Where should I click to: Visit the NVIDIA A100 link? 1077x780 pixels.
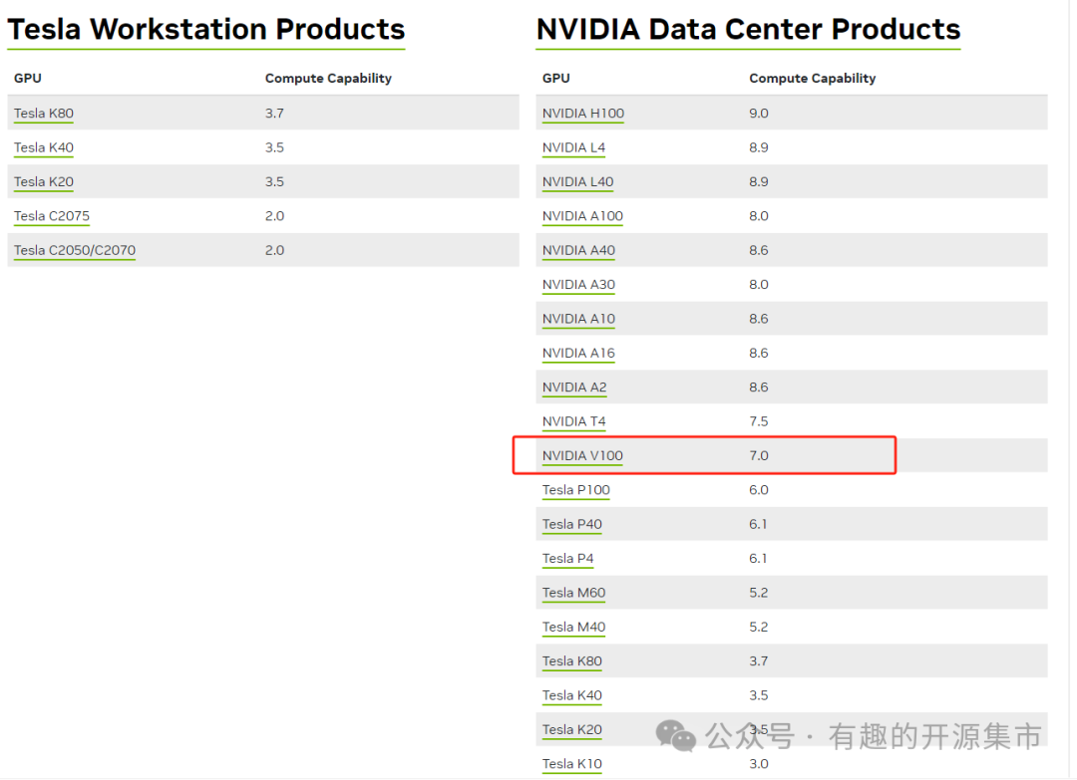click(582, 216)
